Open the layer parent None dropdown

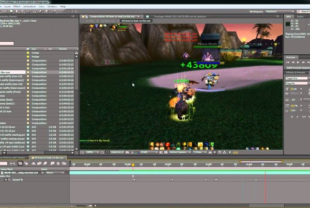click(x=55, y=172)
